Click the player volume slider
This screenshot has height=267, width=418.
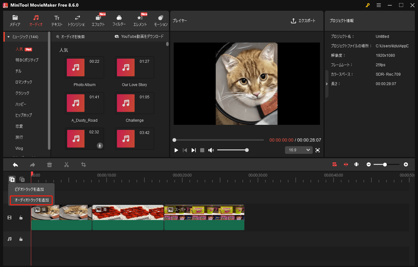pos(232,150)
